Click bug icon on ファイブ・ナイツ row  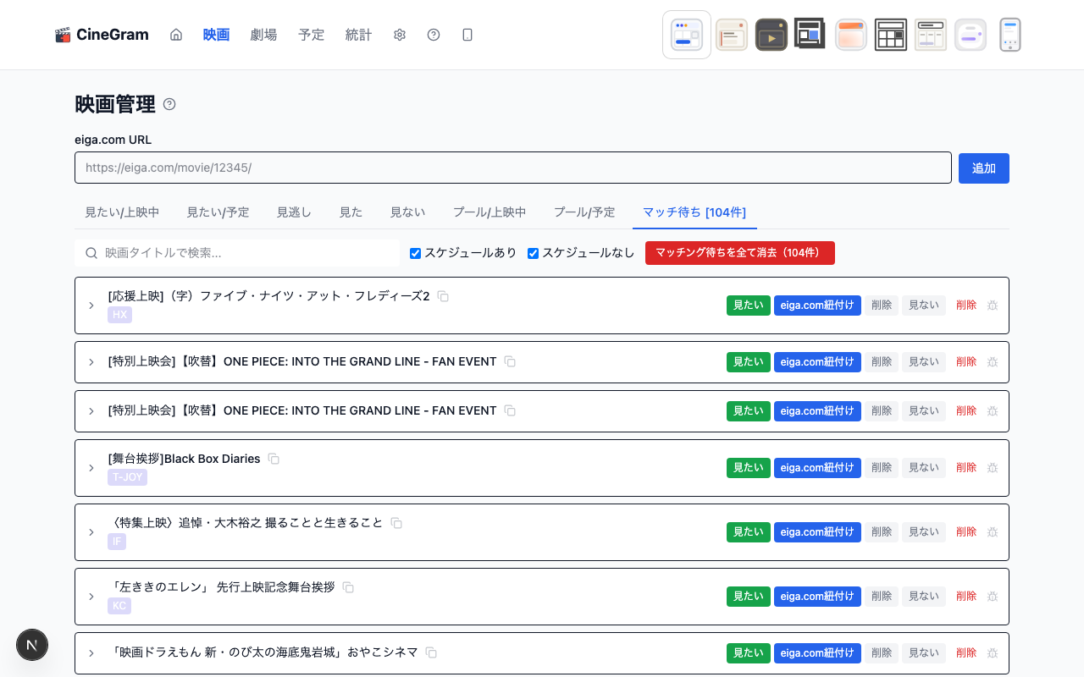(x=993, y=305)
